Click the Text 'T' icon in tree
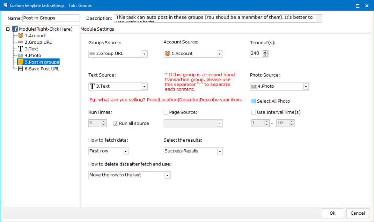 point(20,49)
